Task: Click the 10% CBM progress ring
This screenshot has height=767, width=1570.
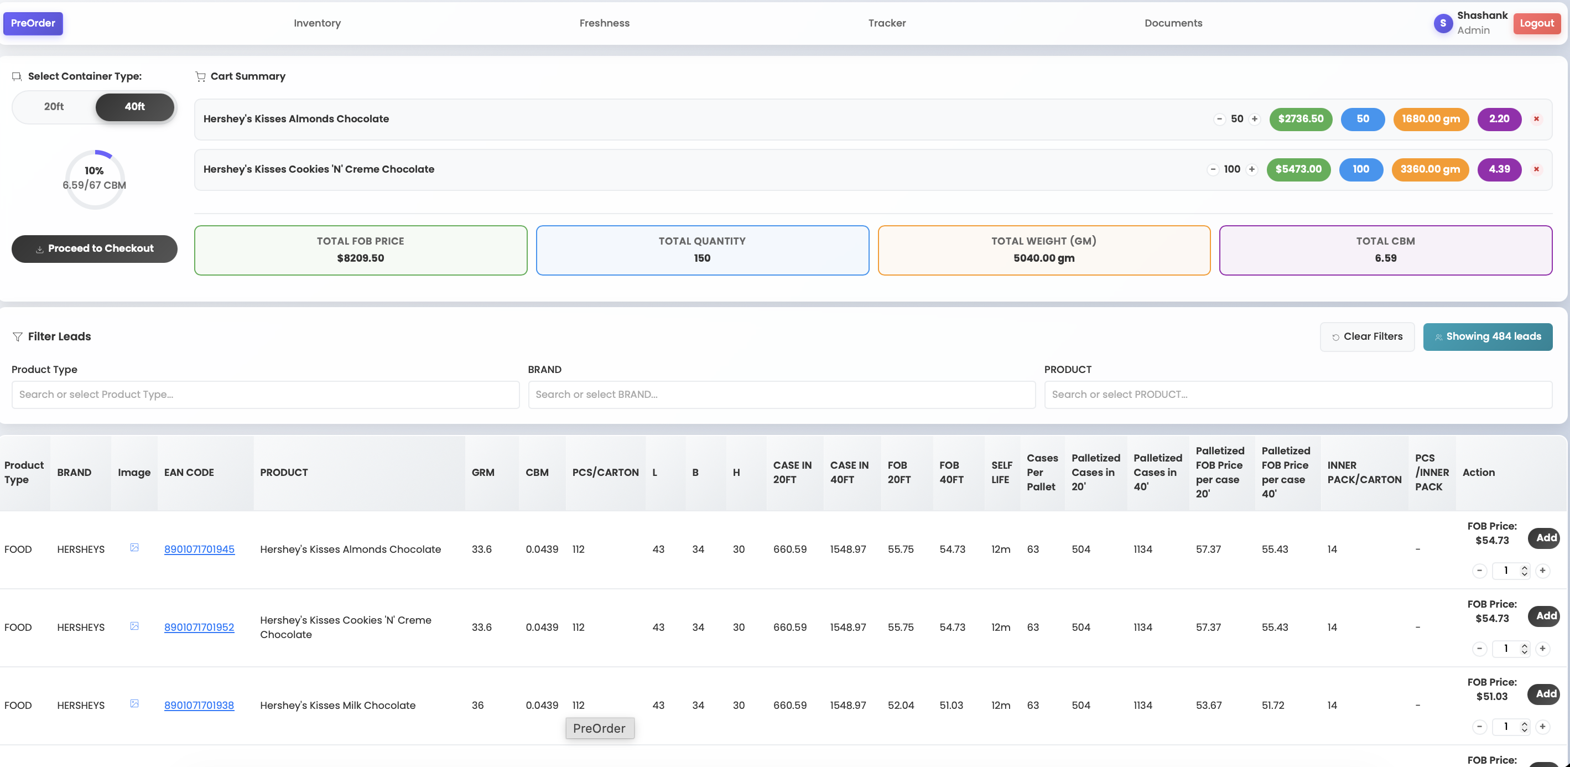Action: [95, 179]
